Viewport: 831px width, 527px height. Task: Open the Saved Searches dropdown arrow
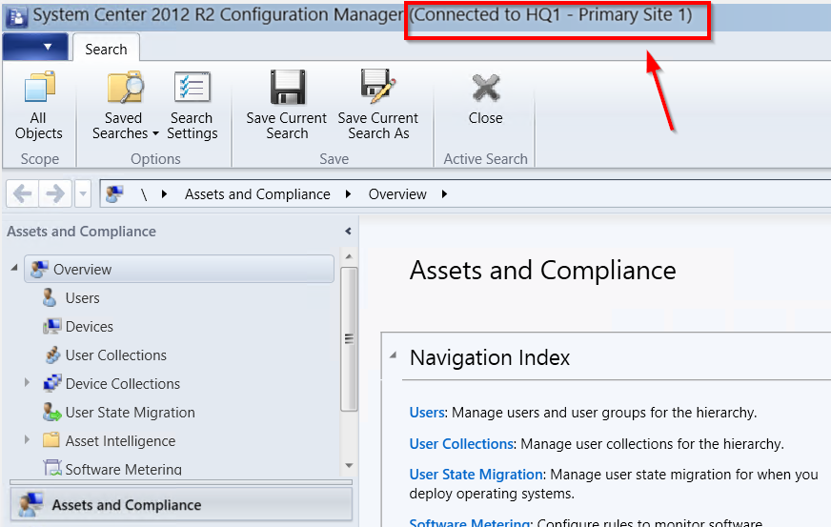pyautogui.click(x=155, y=133)
